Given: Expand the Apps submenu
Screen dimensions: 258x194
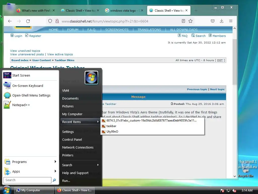Looking at the screenshot, I should coord(30,172).
